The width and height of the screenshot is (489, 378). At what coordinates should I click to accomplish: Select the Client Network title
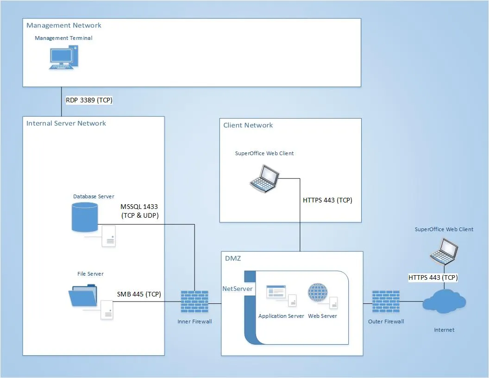(x=248, y=125)
